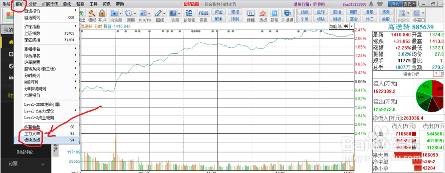Click the 加自选 button

(336, 26)
